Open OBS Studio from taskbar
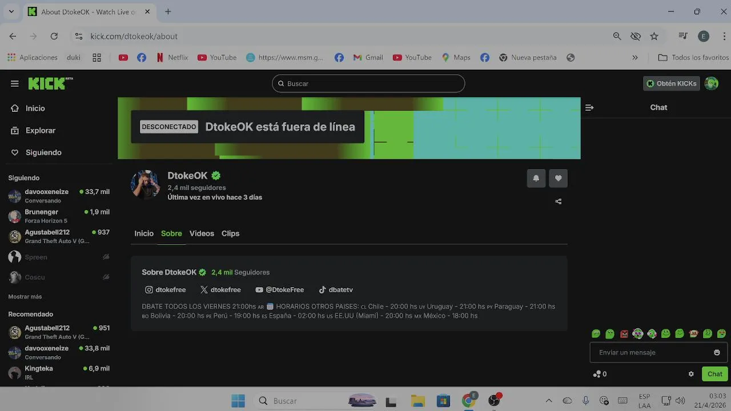This screenshot has width=731, height=411. tap(495, 401)
